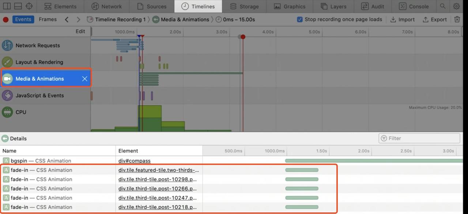Viewport: 468px width, 214px height.
Task: Open the Elements tab
Action: coord(60,6)
